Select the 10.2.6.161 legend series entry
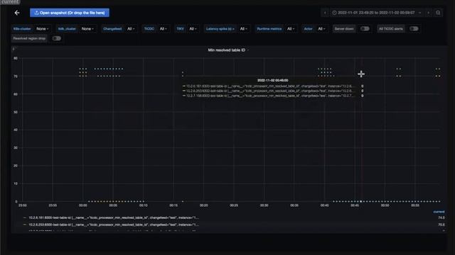The width and height of the screenshot is (455, 255). coord(114,217)
